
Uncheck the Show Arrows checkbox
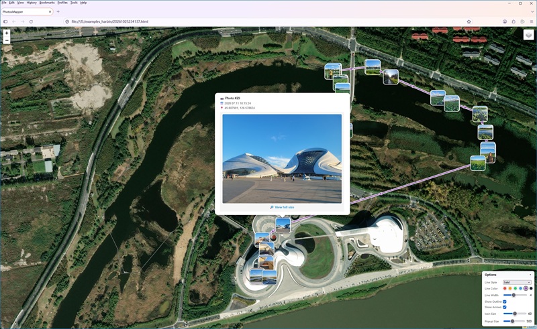point(505,307)
